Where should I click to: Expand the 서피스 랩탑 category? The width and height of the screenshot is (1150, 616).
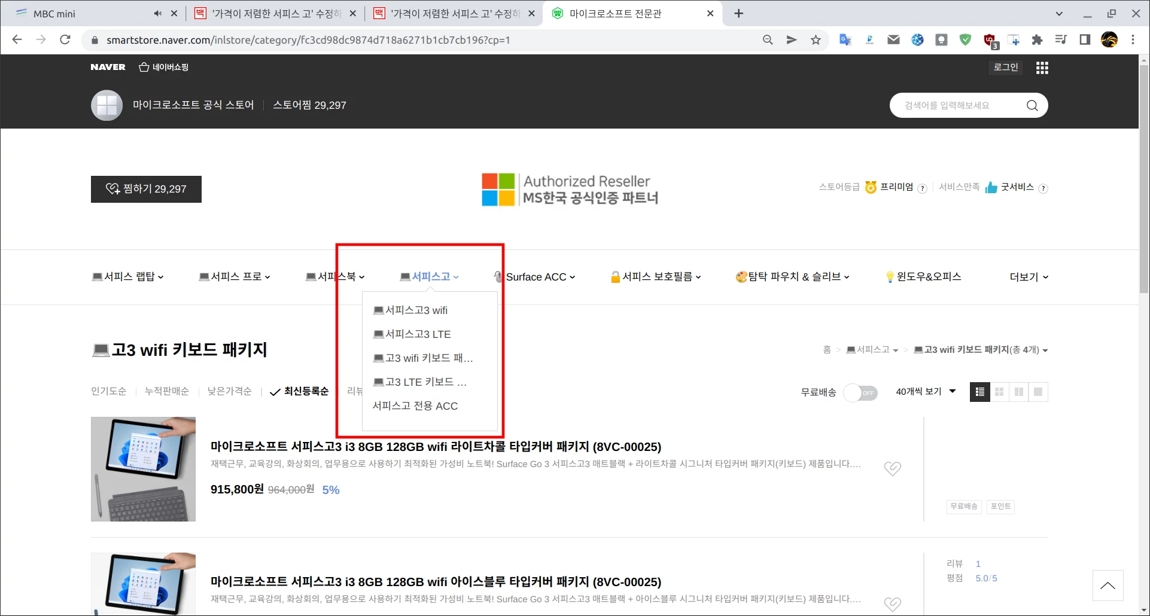(x=128, y=276)
